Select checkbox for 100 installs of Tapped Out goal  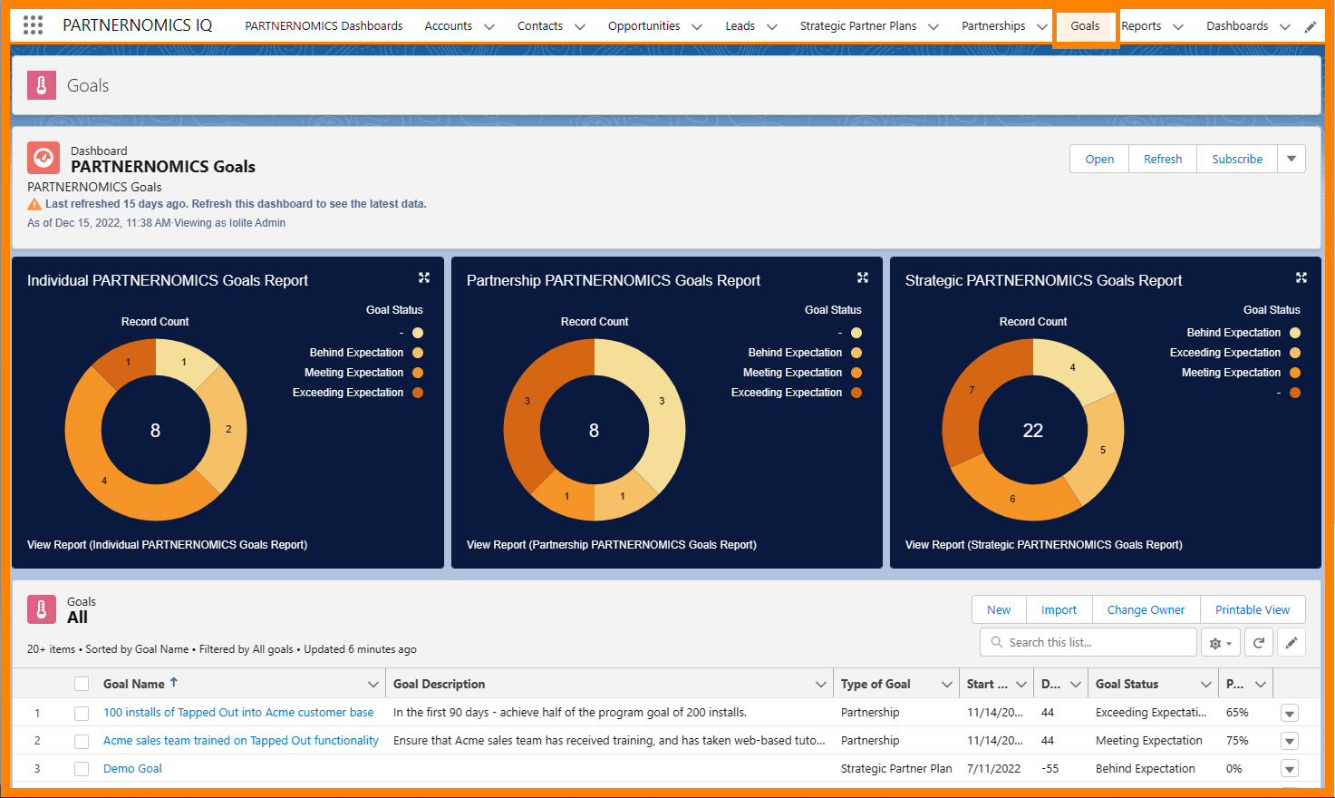82,714
